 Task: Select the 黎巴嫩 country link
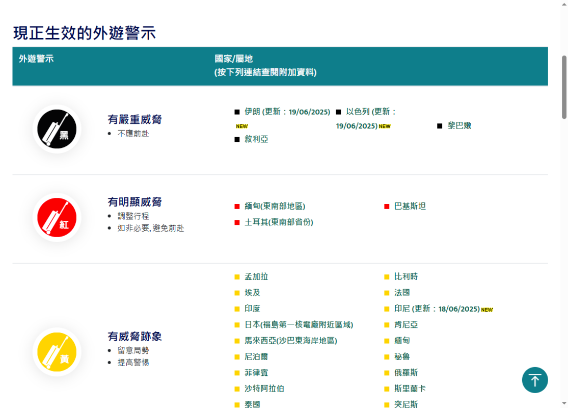pos(459,125)
